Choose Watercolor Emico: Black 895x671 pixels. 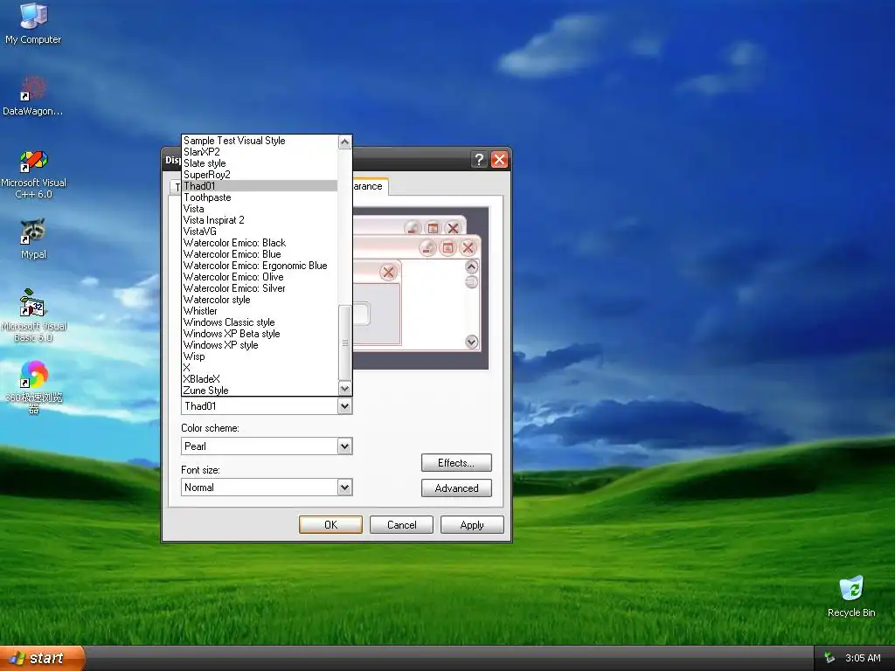point(260,243)
